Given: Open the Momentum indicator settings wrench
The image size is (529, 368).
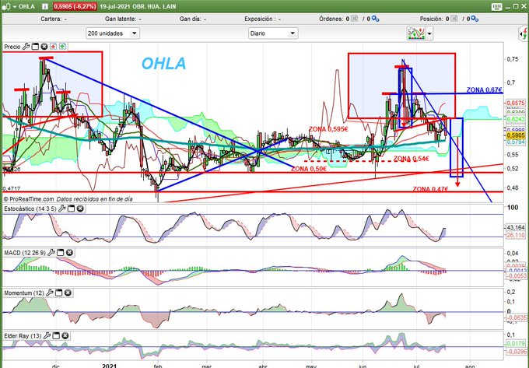Looking at the screenshot, I should pos(50,293).
